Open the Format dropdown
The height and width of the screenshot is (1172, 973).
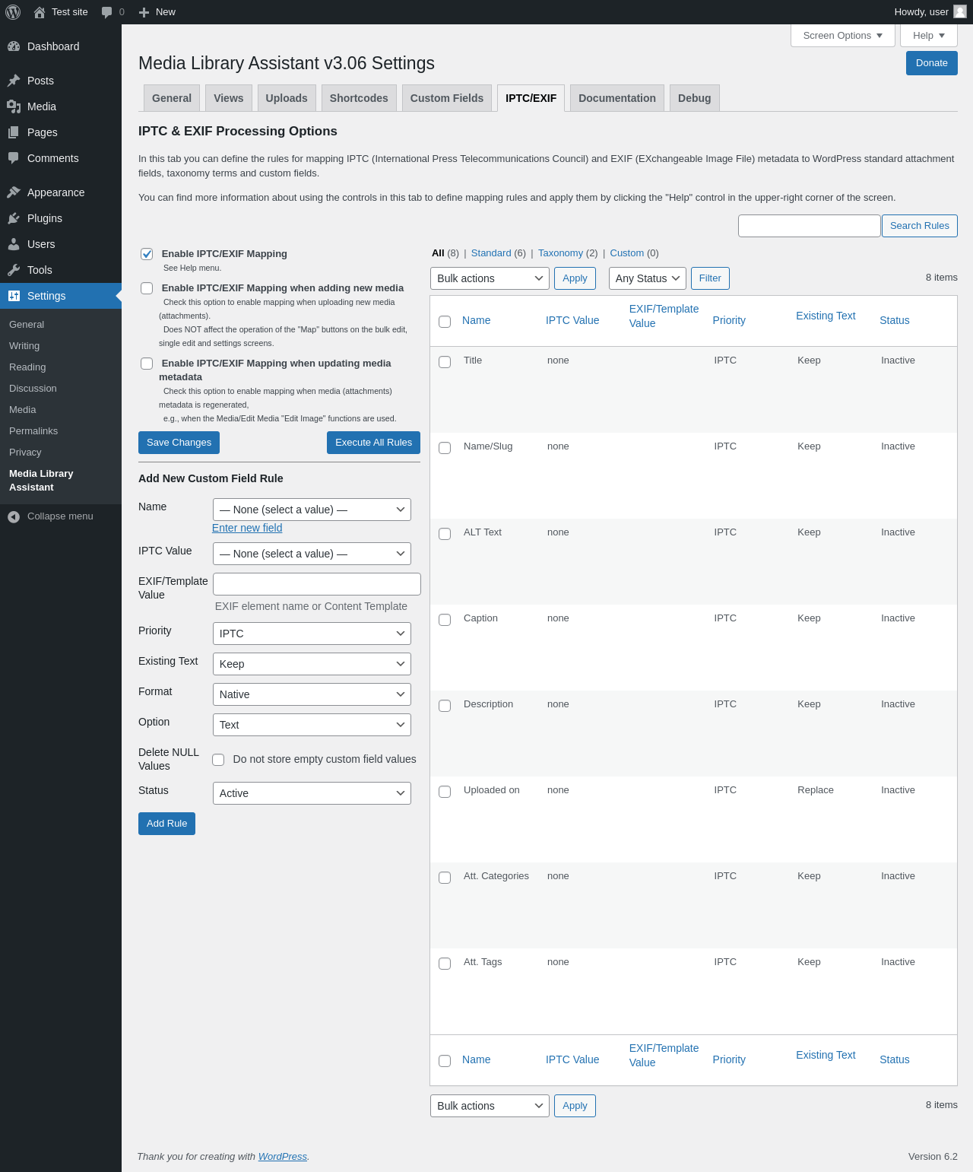click(x=312, y=694)
